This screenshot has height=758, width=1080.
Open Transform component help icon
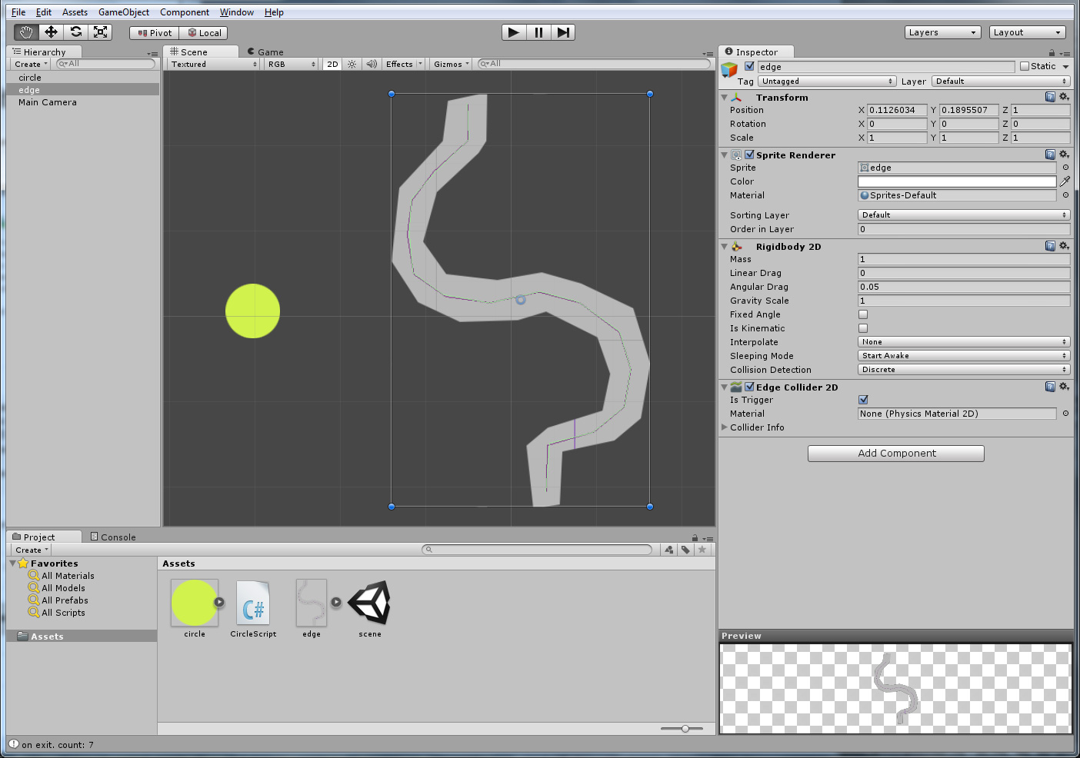tap(1050, 97)
